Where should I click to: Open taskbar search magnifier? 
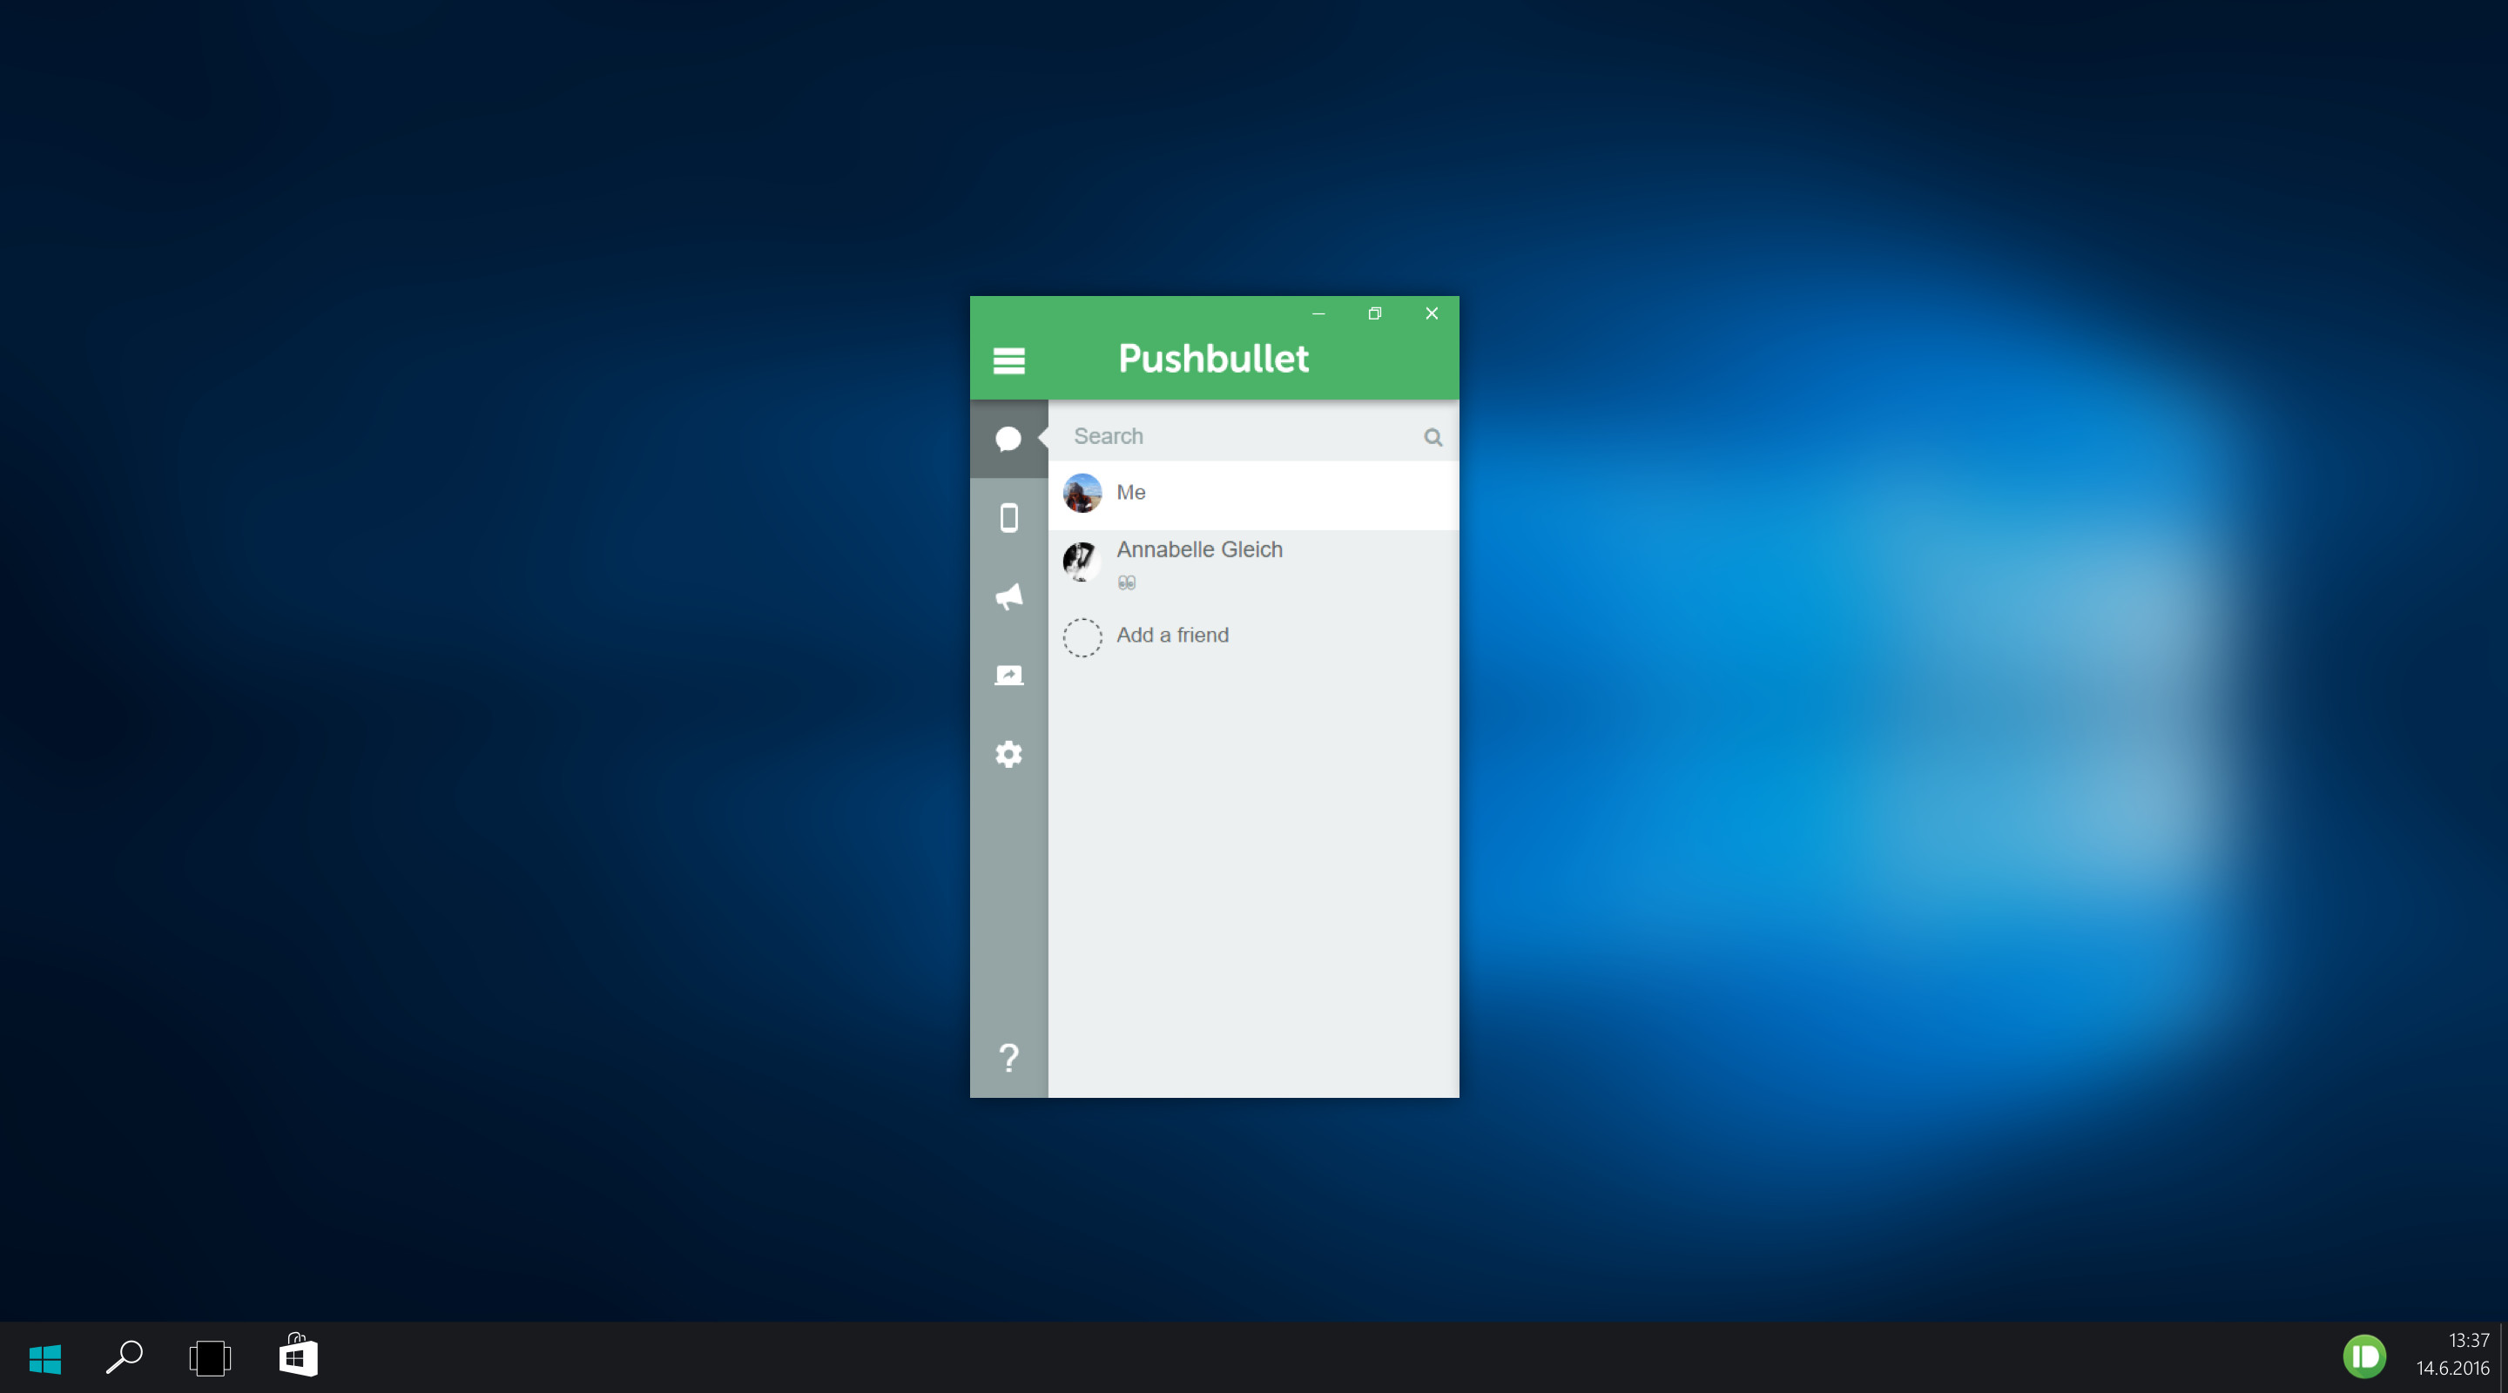[x=125, y=1357]
